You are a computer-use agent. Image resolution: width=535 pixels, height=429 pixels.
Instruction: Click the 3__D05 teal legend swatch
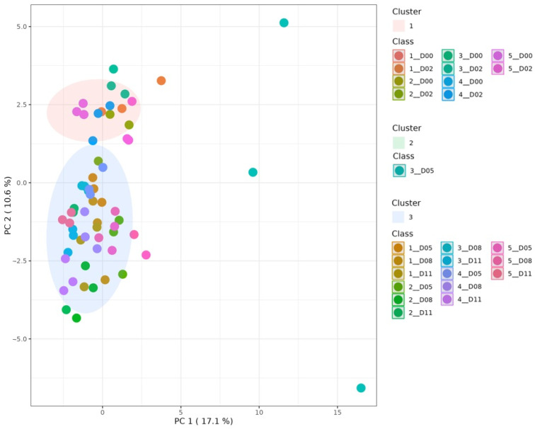click(399, 171)
